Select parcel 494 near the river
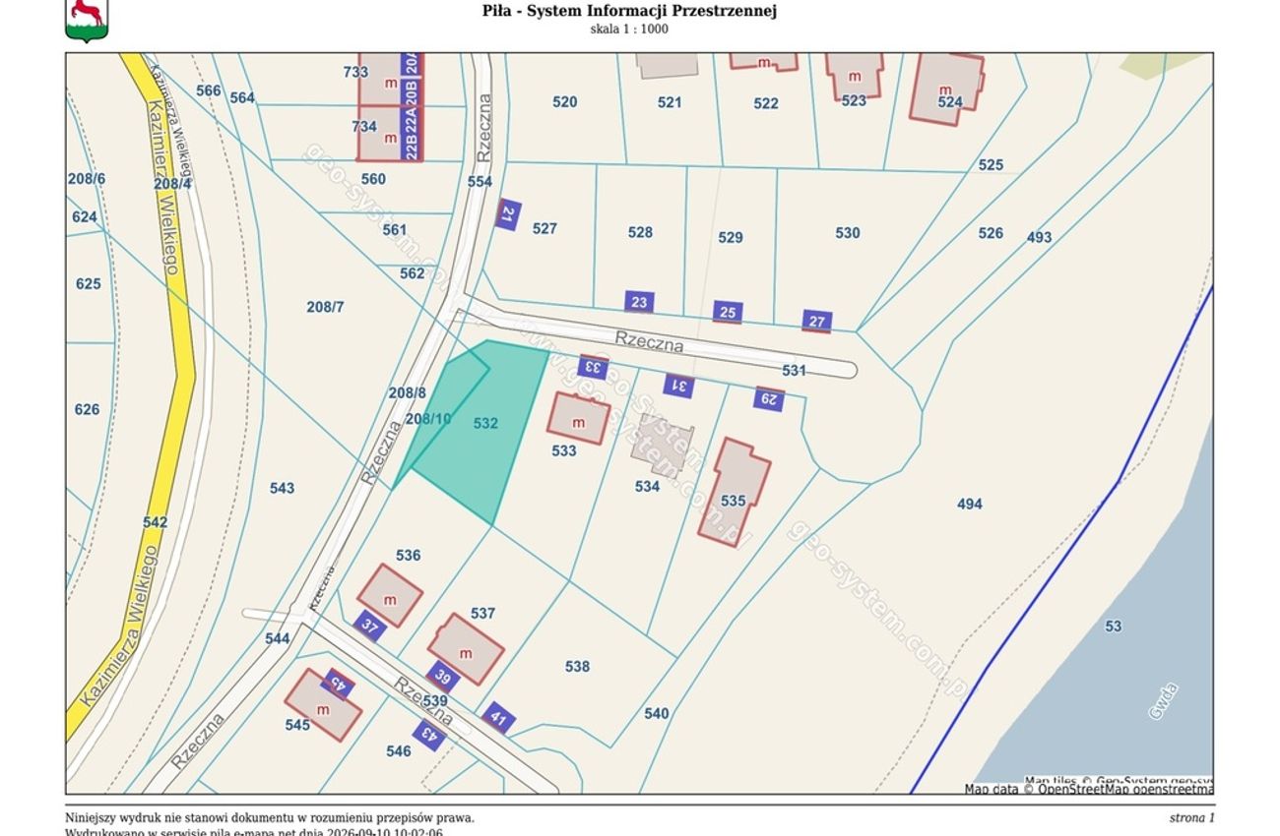 click(970, 504)
